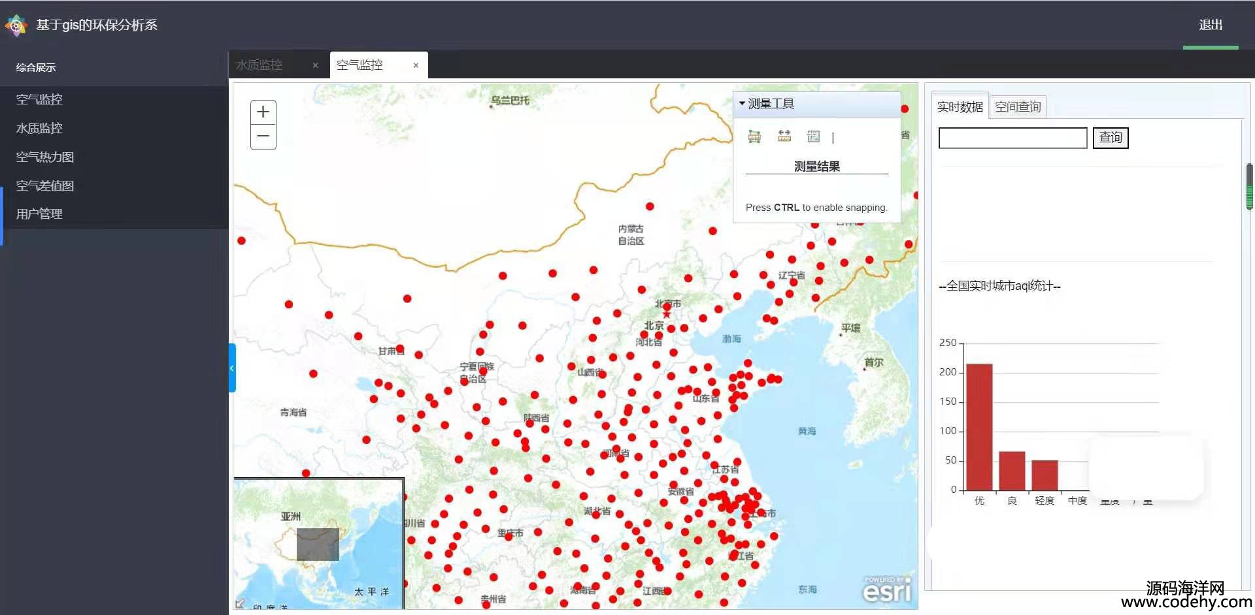Collapse the sidebar with the blue handle
Viewport: 1255px width, 615px height.
point(231,368)
